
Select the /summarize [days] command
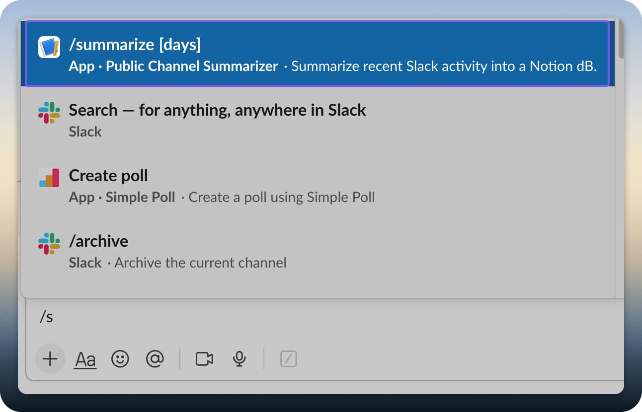click(317, 54)
